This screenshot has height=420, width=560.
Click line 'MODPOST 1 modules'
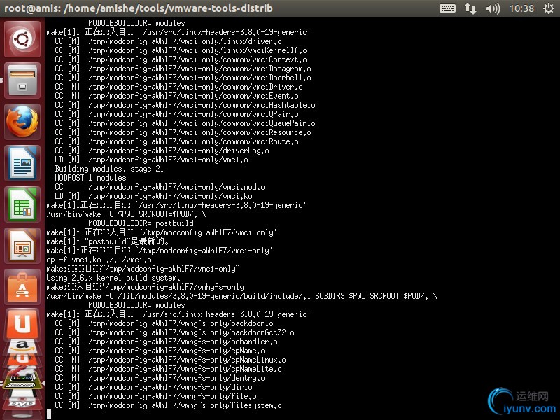click(90, 178)
